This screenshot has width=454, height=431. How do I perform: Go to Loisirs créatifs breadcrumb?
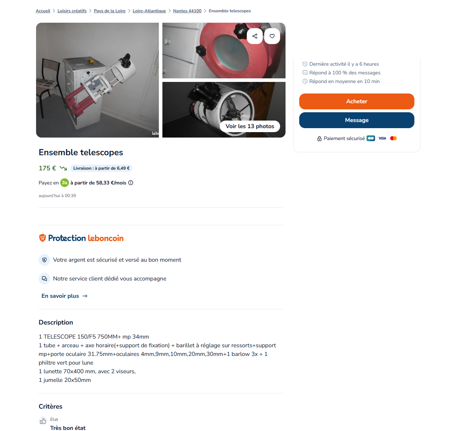coord(72,11)
